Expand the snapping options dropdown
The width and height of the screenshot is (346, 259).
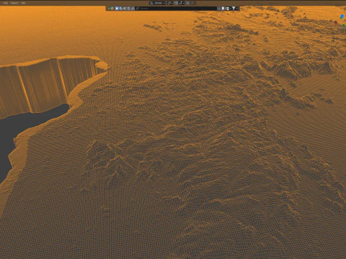click(182, 3)
